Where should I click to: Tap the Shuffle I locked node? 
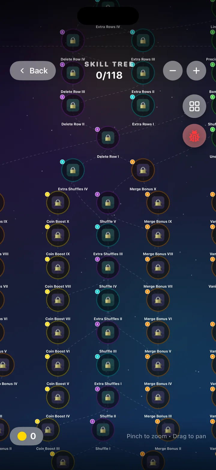tap(103, 430)
